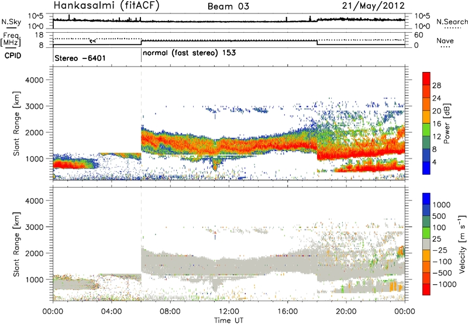Click the 'Velocity [m s⁻¹]' colorbar label
The image size is (468, 324).
pos(462,243)
